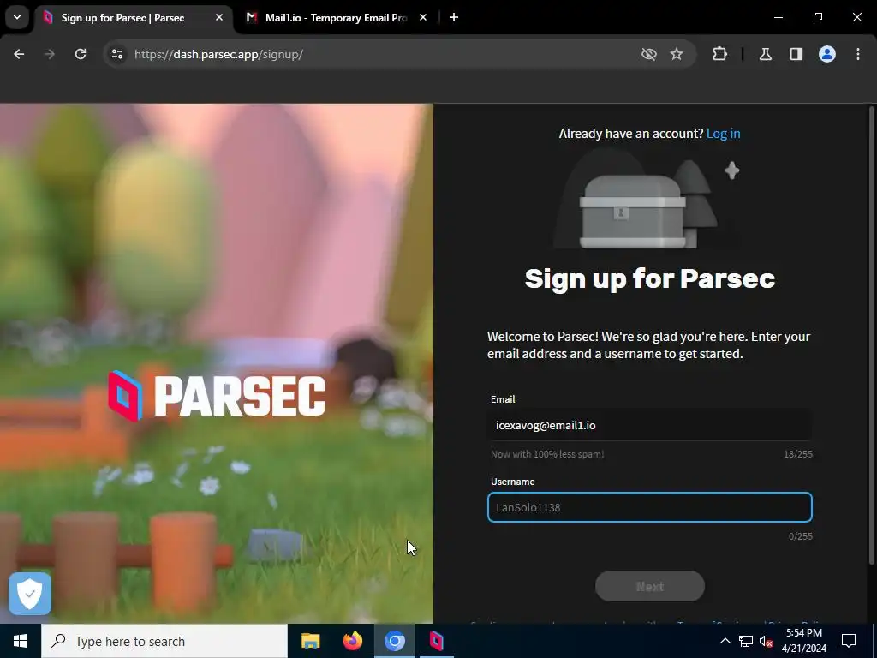
Task: Open the Windows Start menu
Action: coord(21,641)
